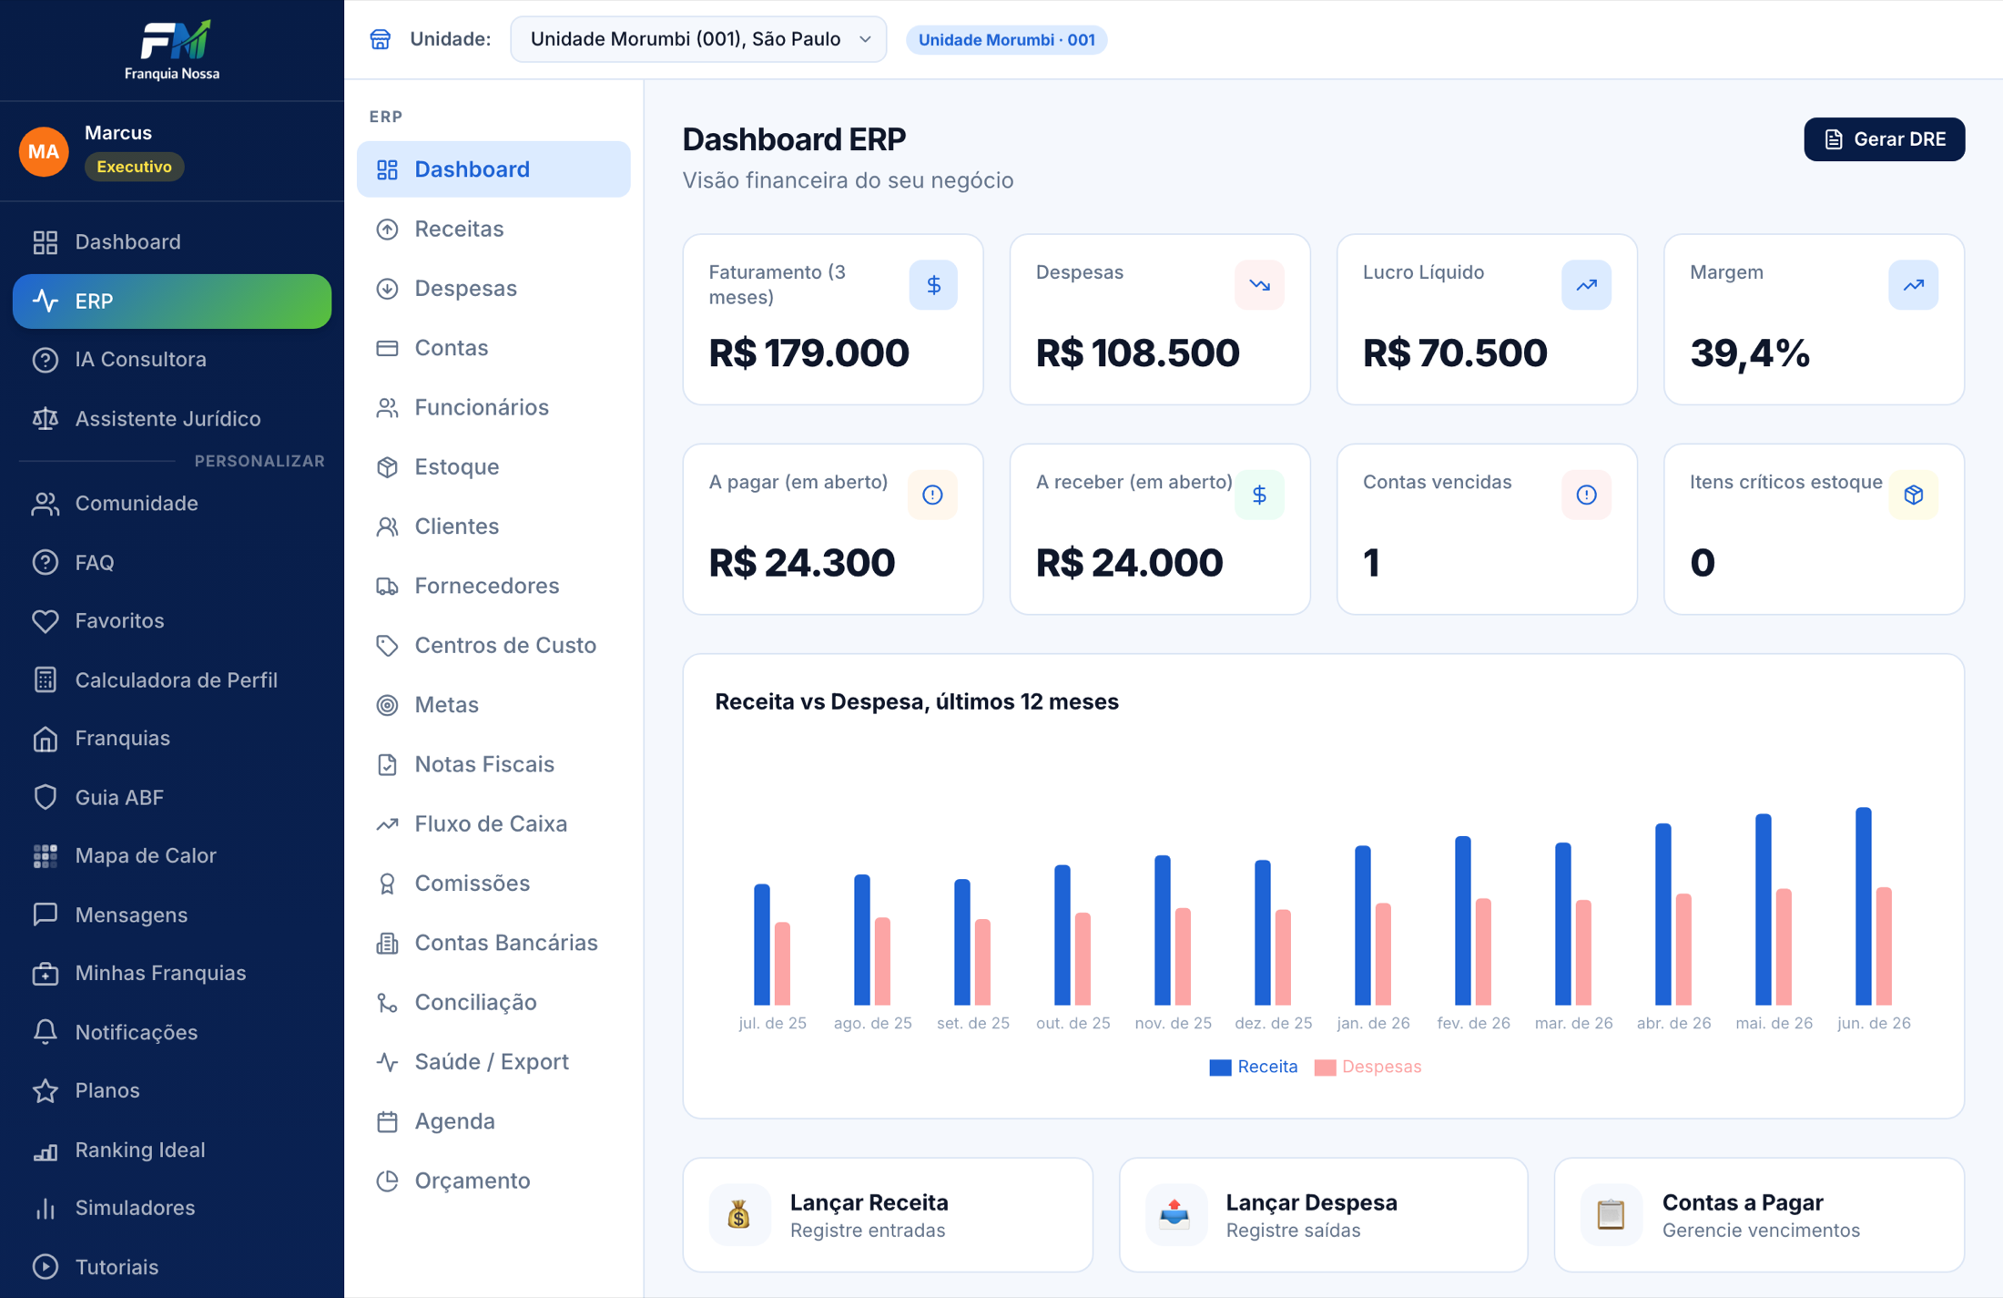The height and width of the screenshot is (1298, 2003).
Task: Open the Lançar Despesa quick action
Action: tap(1323, 1214)
